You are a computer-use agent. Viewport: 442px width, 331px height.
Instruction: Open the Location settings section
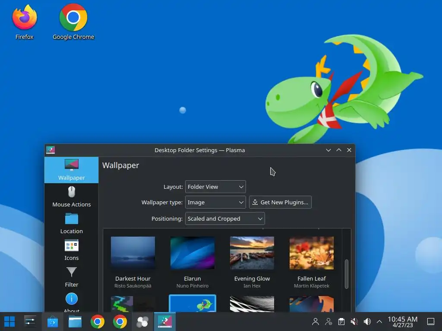(x=71, y=224)
